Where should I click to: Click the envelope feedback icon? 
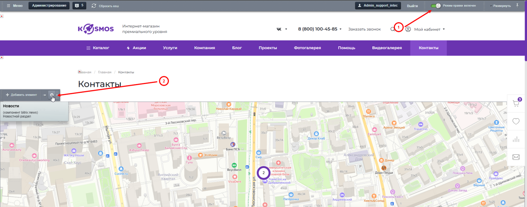point(516,157)
